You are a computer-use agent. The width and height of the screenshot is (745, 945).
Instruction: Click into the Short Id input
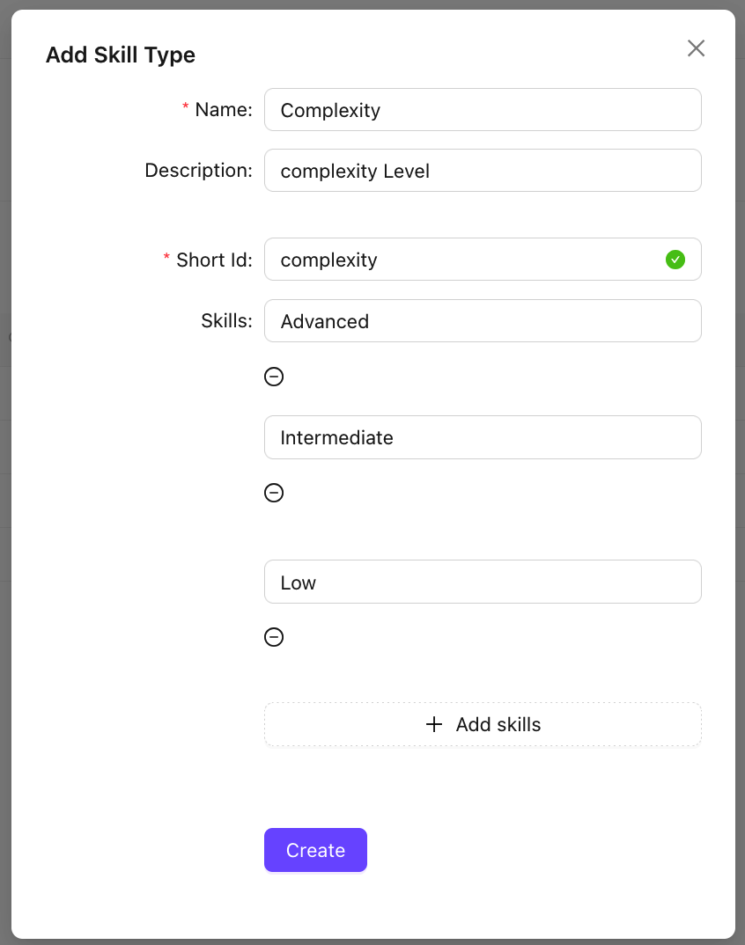(467, 260)
